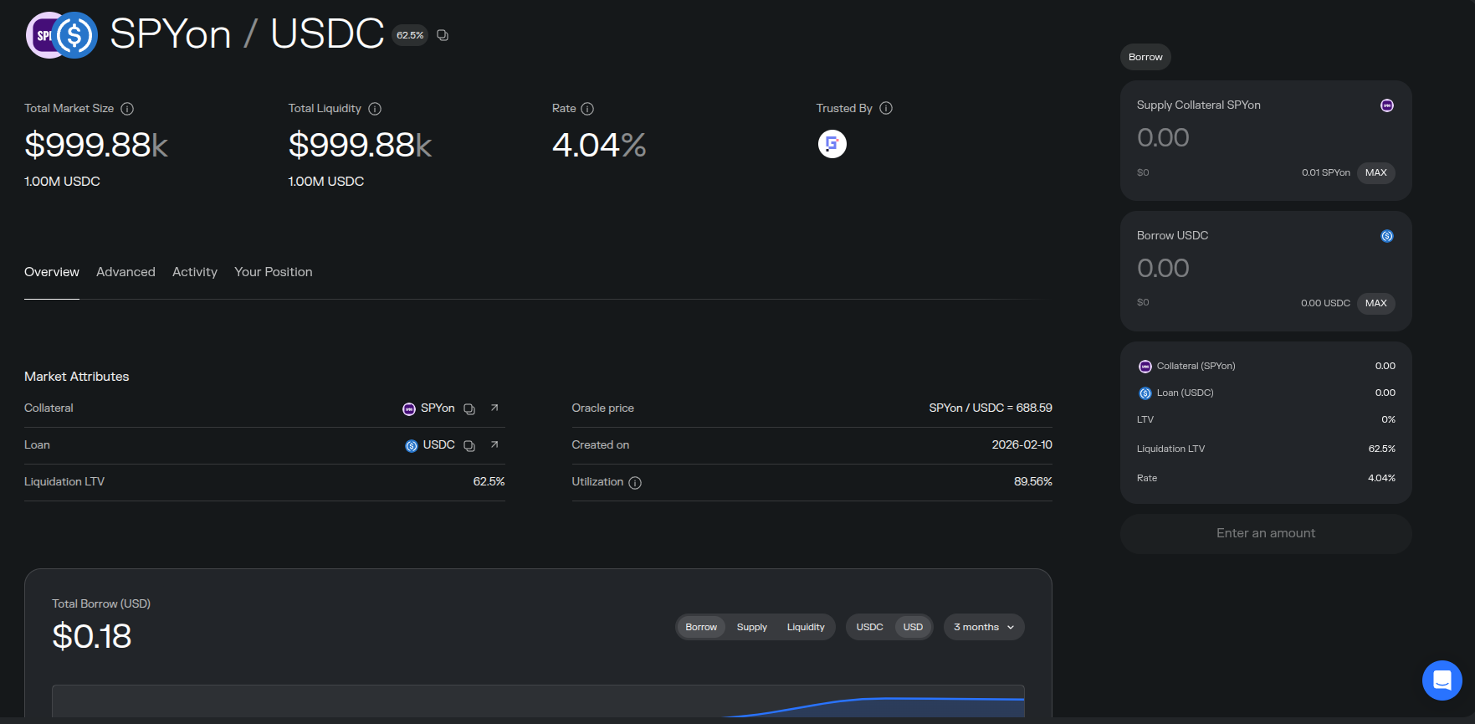The image size is (1475, 724).
Task: Click info icon next to Total Market Size
Action: (x=127, y=109)
